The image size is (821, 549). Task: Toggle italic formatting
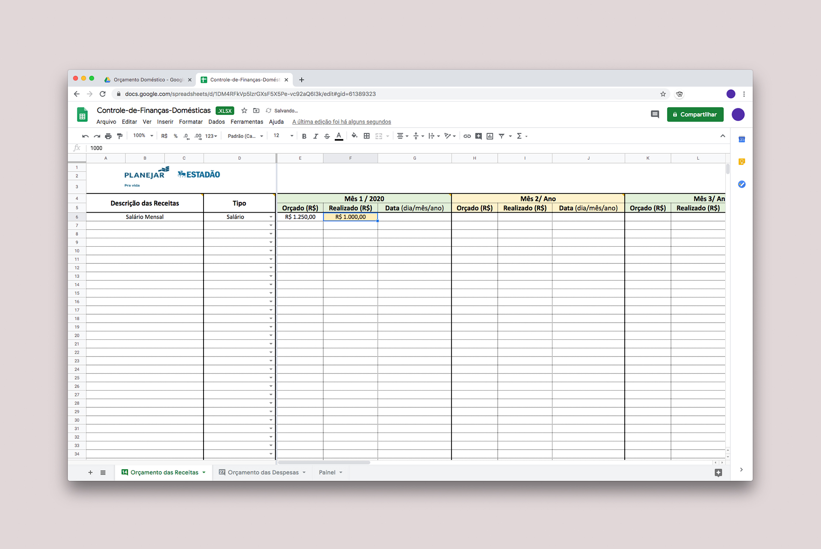316,136
